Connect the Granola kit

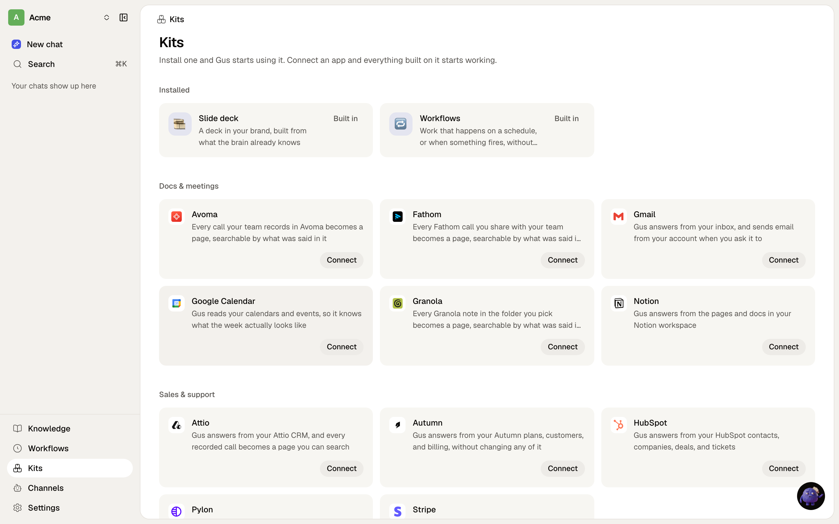pyautogui.click(x=562, y=346)
